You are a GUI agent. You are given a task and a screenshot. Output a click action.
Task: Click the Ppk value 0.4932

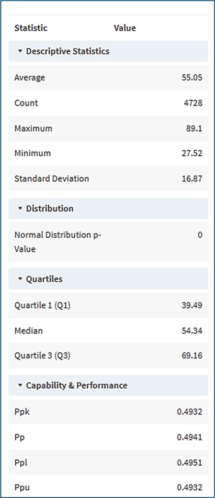[190, 412]
